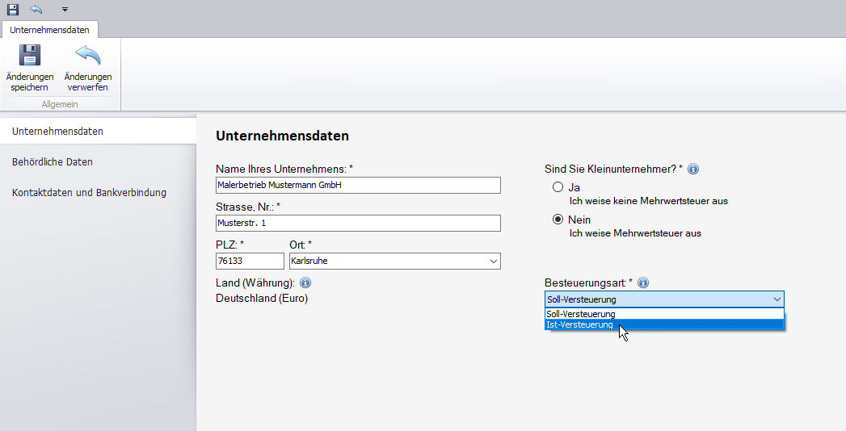Click the undo arrow in quick access toolbar
The height and width of the screenshot is (431, 846).
click(36, 9)
